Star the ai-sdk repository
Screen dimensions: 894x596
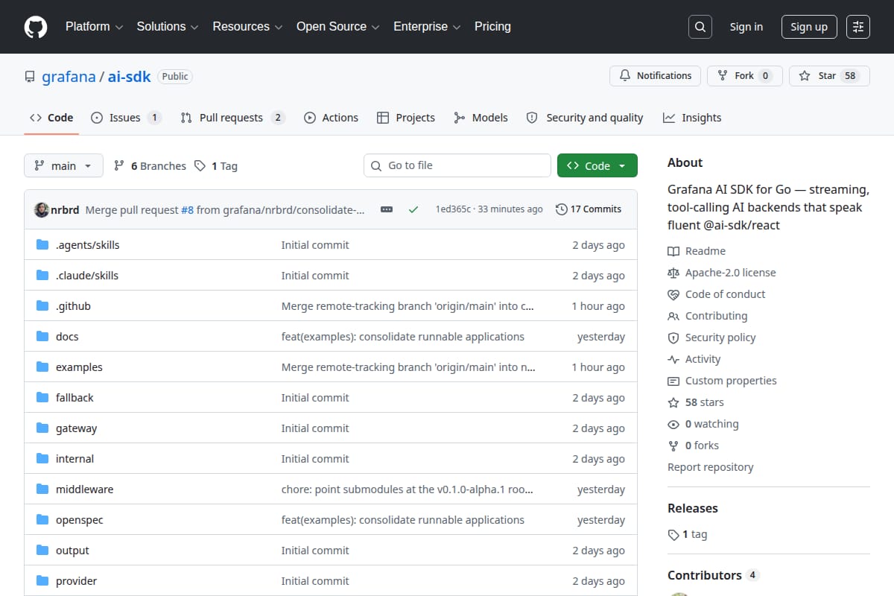point(829,76)
